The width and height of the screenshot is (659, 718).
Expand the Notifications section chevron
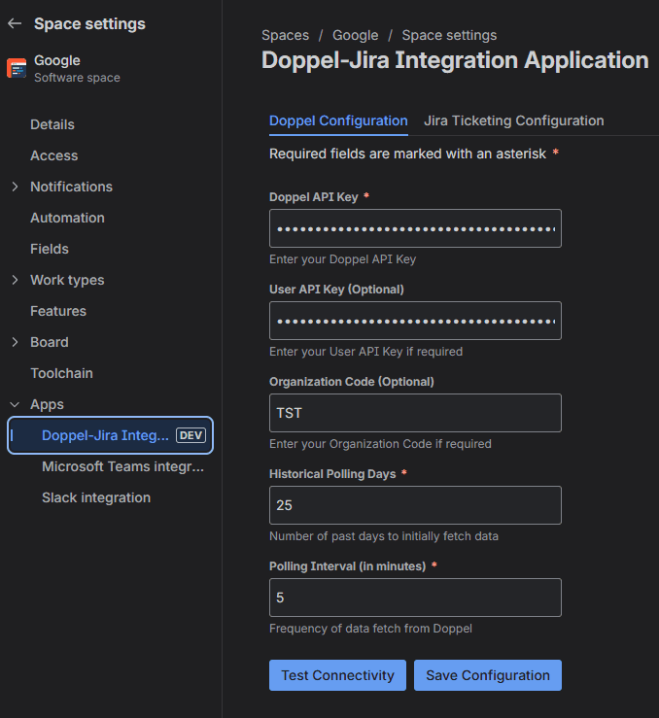(x=15, y=187)
